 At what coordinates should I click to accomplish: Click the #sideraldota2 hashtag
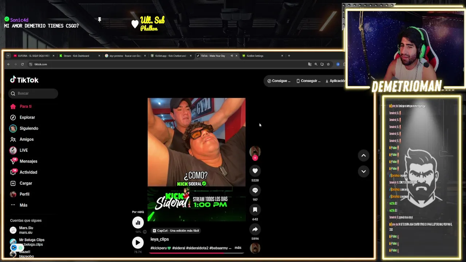point(197,248)
